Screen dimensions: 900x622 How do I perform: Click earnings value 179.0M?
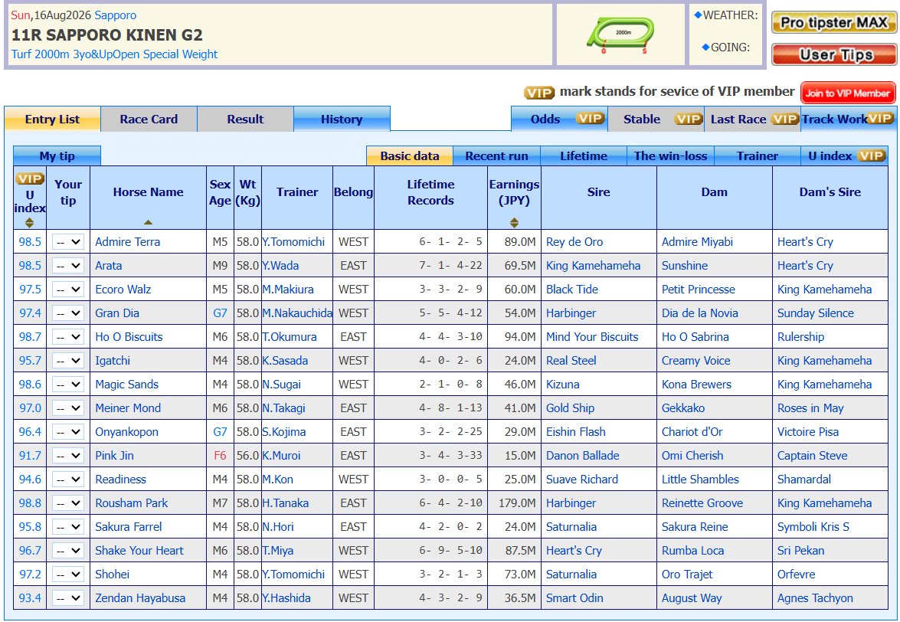pyautogui.click(x=517, y=503)
